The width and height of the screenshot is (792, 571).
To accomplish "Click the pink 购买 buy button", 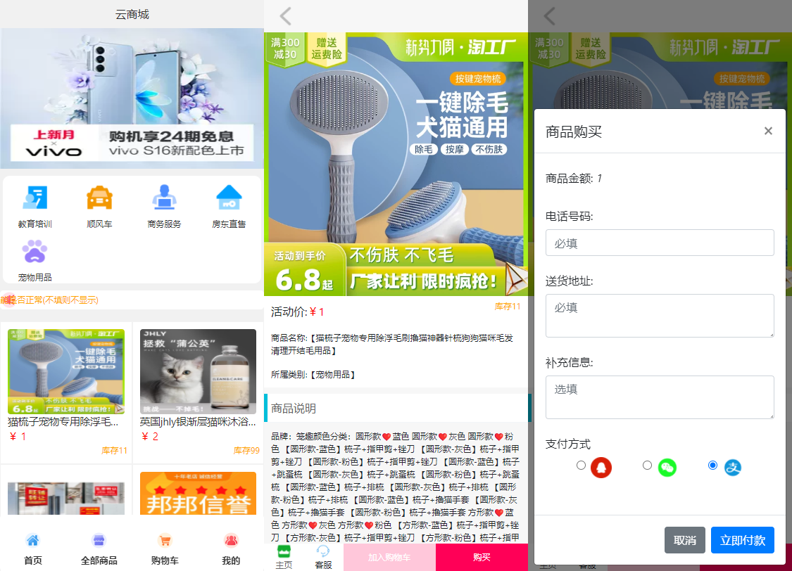I will pos(482,558).
